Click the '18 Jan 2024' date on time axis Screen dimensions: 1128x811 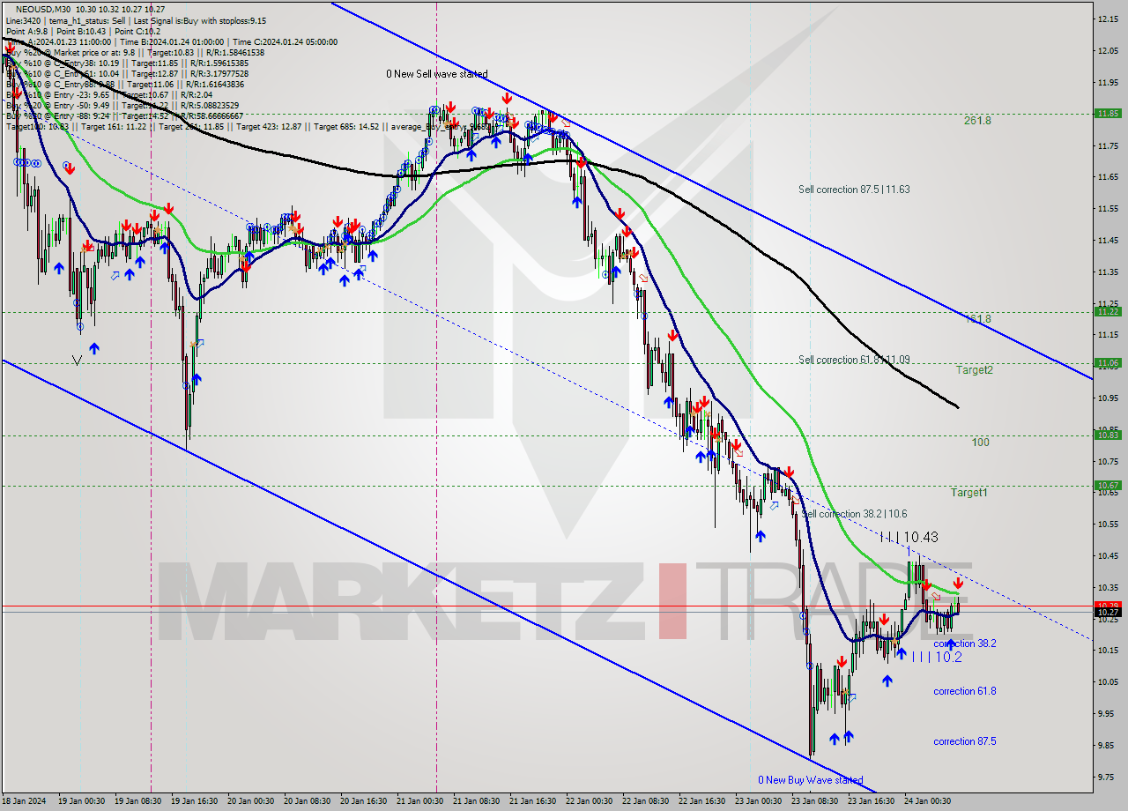pyautogui.click(x=25, y=801)
